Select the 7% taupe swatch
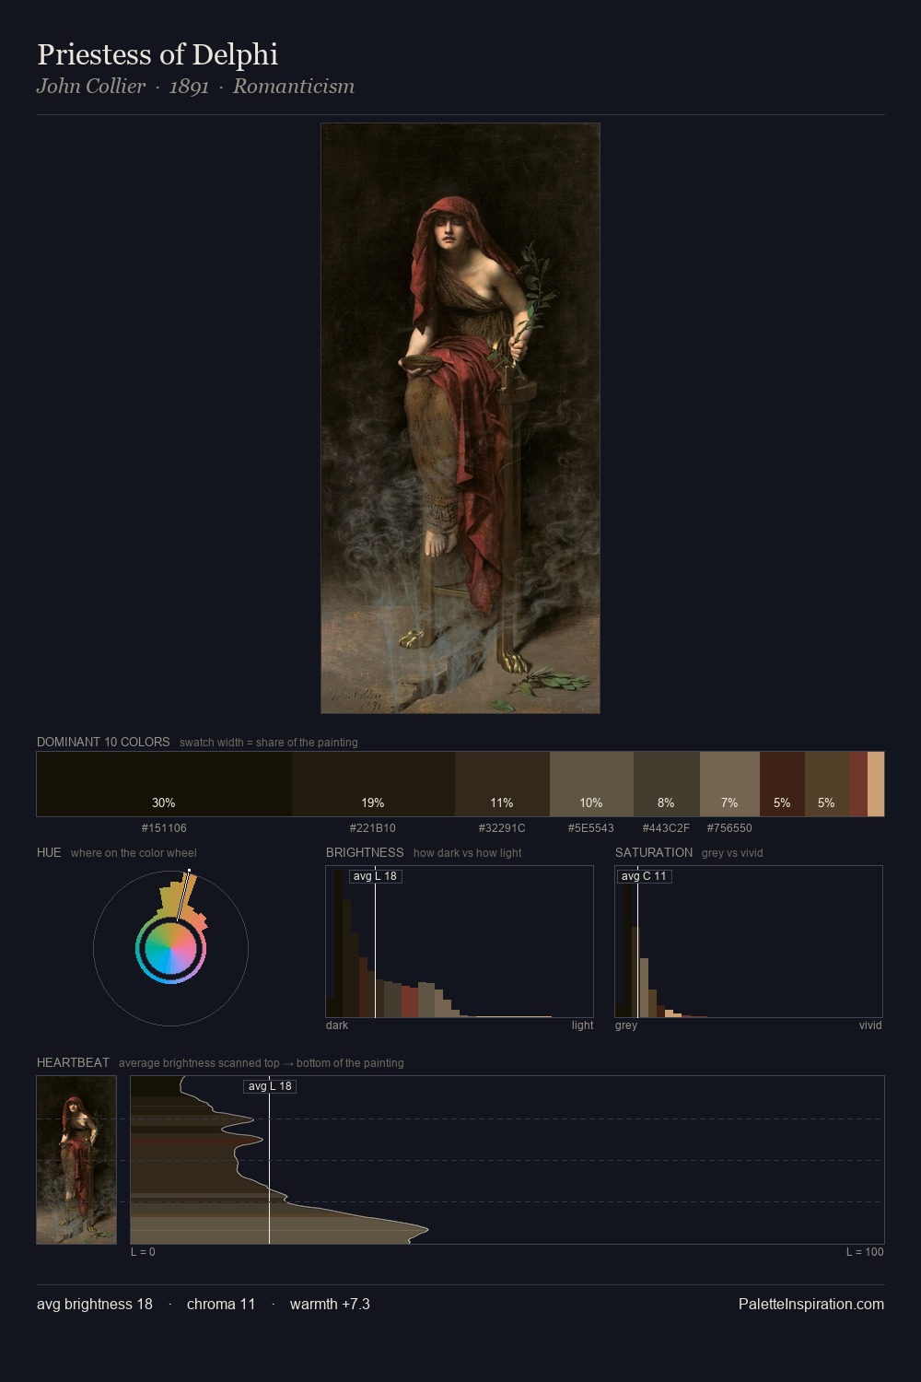Screen dimensions: 921x1382 (729, 784)
